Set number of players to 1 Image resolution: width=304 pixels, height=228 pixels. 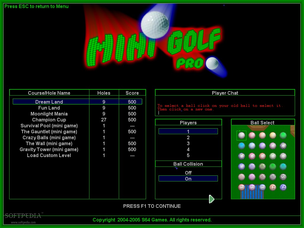pos(188,132)
